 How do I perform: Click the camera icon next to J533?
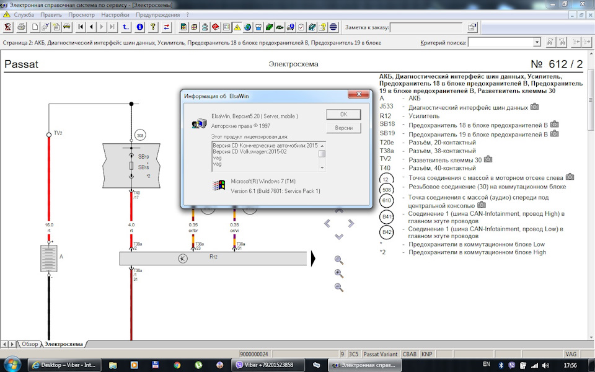click(x=534, y=107)
